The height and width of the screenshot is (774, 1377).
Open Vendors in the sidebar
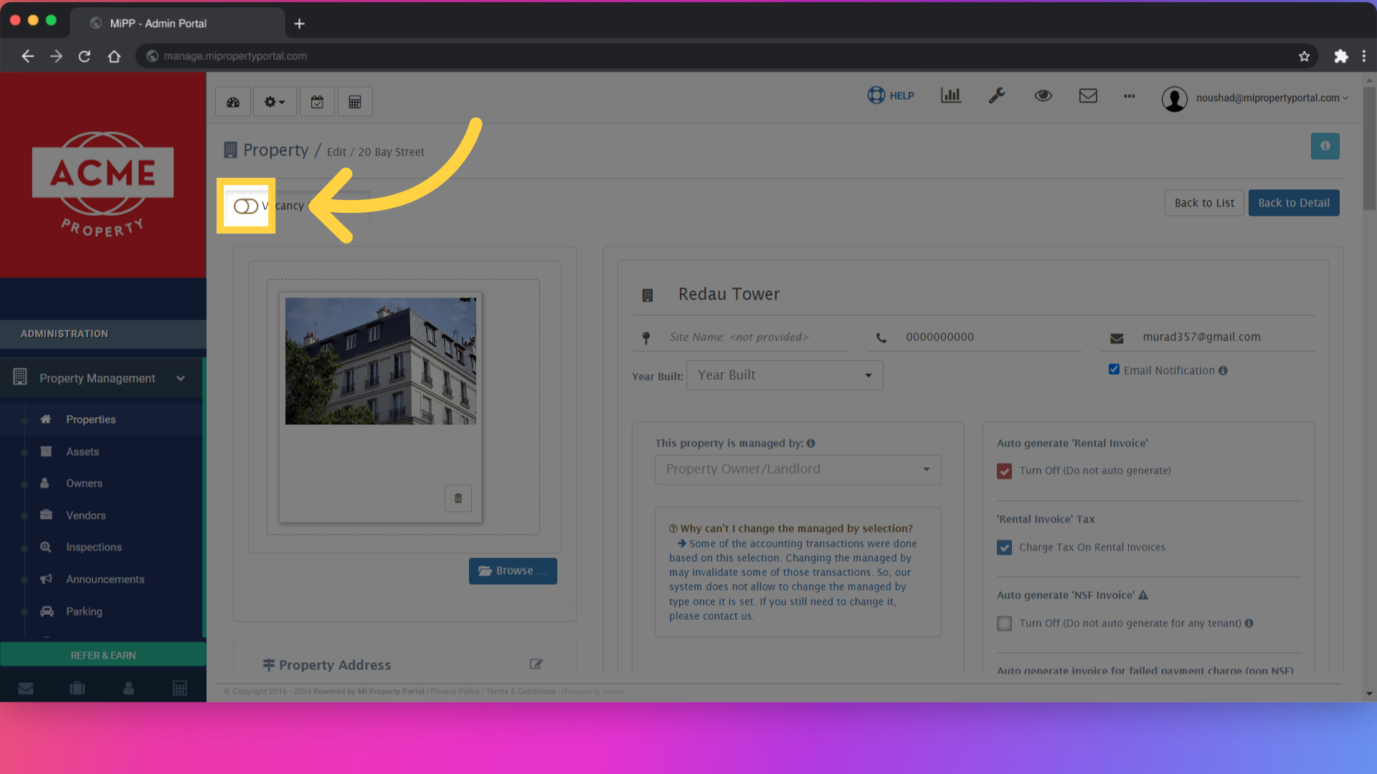[x=85, y=515]
